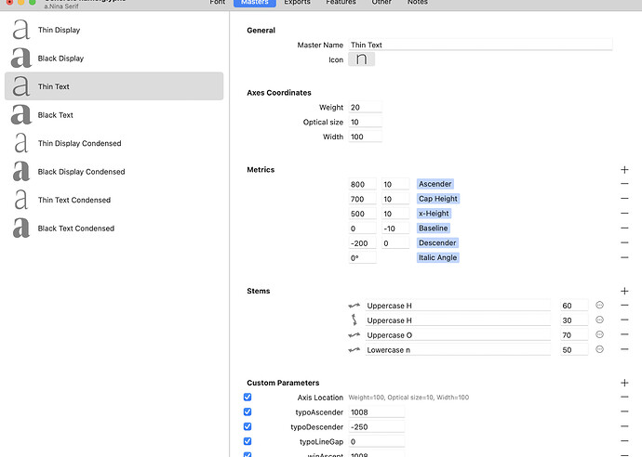Click the Baseline metric label
642x457 pixels.
434,228
